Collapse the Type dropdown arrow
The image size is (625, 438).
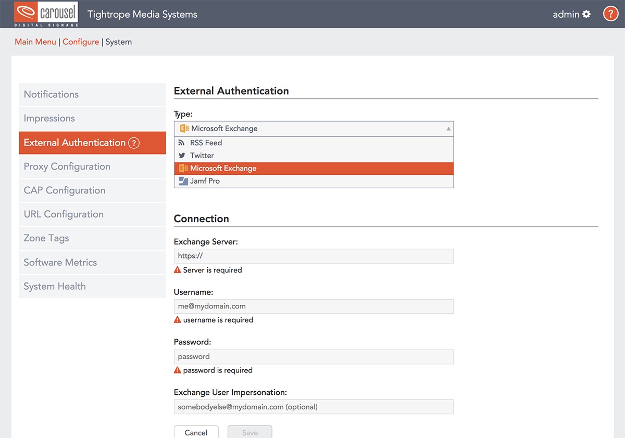(448, 128)
